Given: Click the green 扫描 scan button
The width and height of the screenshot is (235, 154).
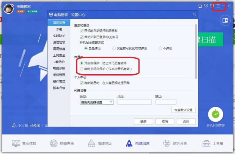Looking at the screenshot, I should (x=211, y=39).
